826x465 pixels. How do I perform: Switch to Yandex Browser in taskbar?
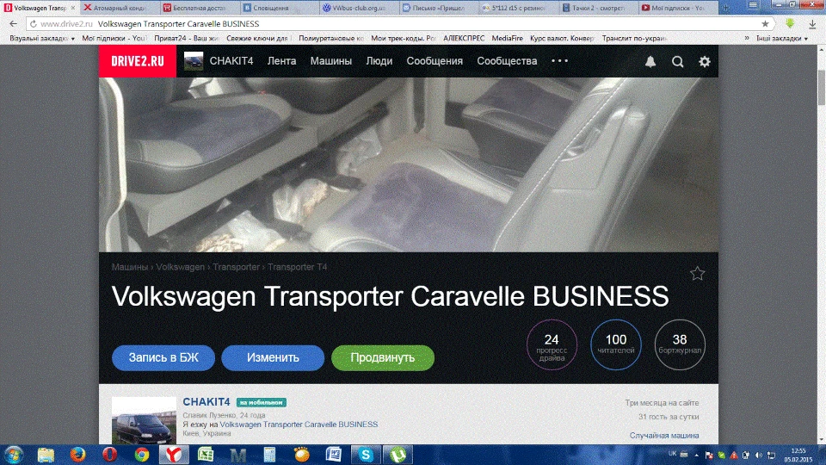174,455
